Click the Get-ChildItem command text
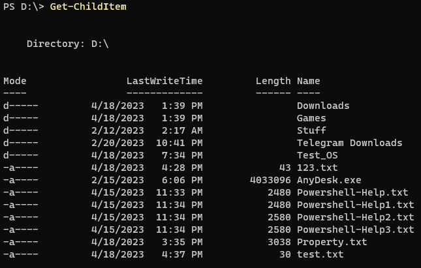 (x=88, y=7)
